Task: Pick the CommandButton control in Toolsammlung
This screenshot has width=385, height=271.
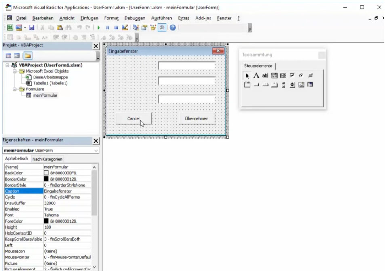Action: (256, 85)
